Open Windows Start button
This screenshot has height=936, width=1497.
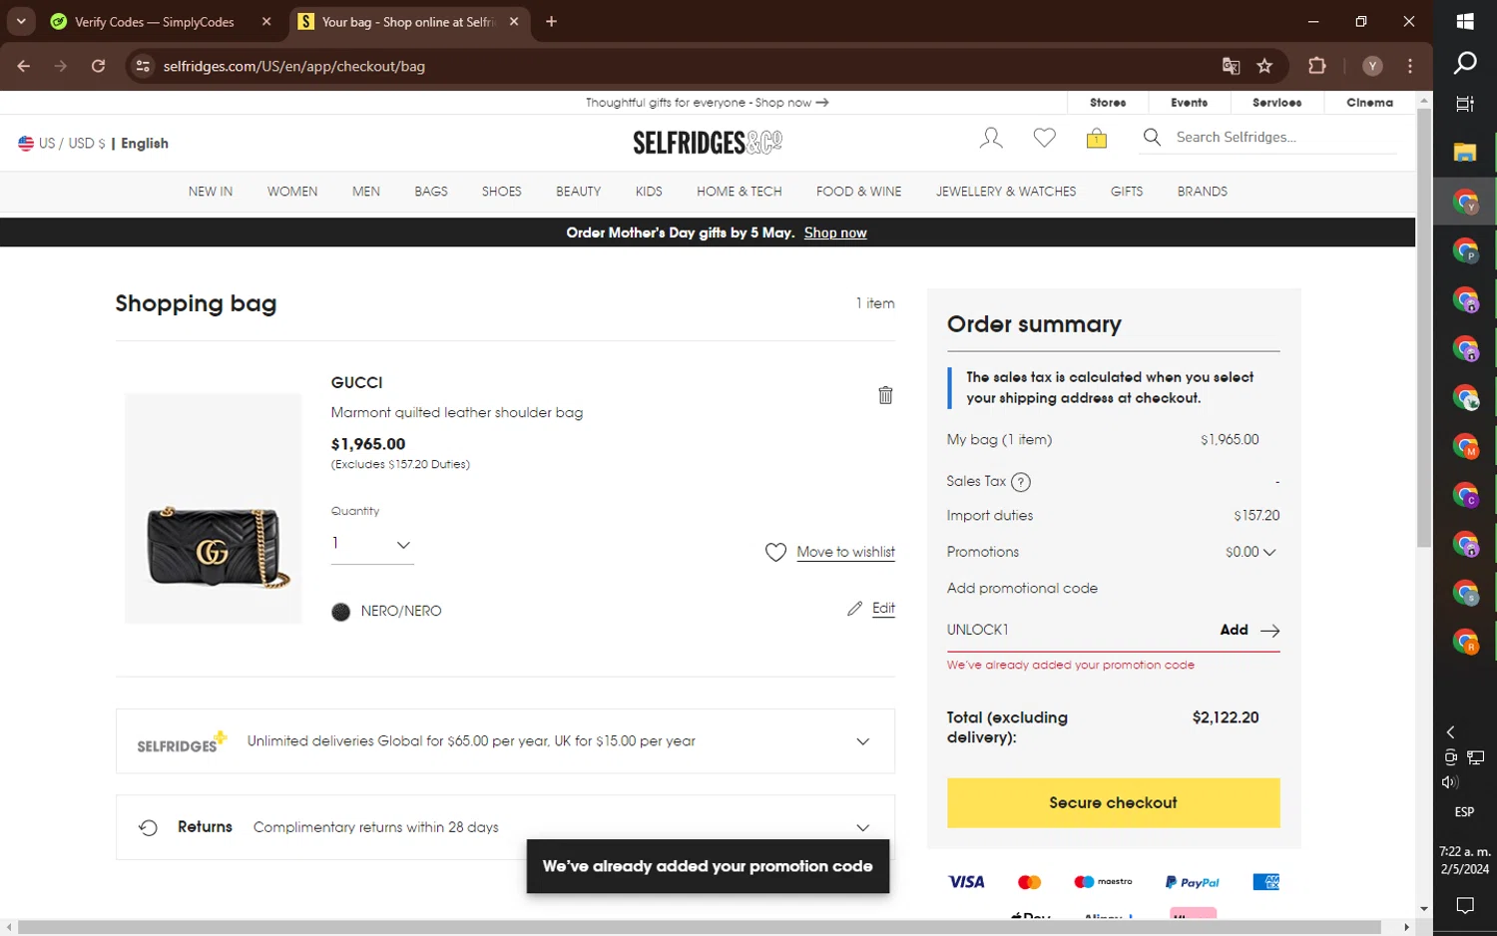click(x=1465, y=21)
